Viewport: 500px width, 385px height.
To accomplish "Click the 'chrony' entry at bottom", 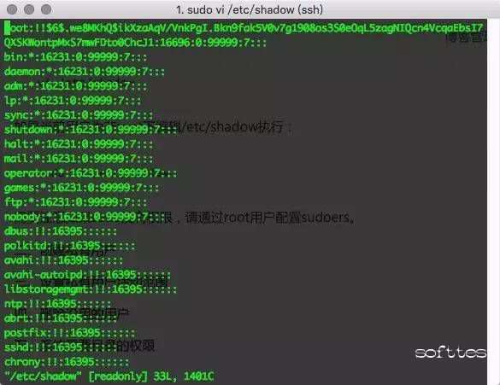I will [67, 362].
